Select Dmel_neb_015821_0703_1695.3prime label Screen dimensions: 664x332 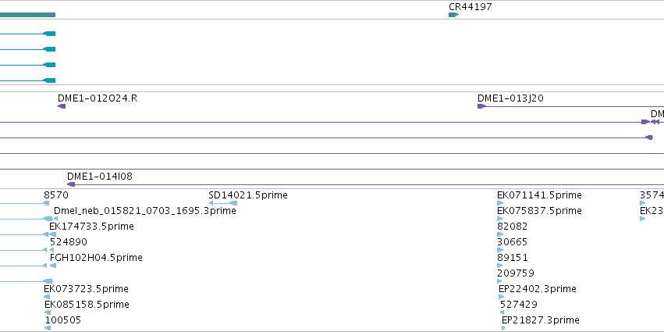point(145,211)
